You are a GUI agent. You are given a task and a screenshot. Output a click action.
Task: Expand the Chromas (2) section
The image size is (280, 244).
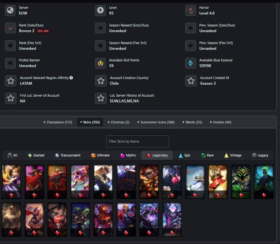[x=119, y=122]
